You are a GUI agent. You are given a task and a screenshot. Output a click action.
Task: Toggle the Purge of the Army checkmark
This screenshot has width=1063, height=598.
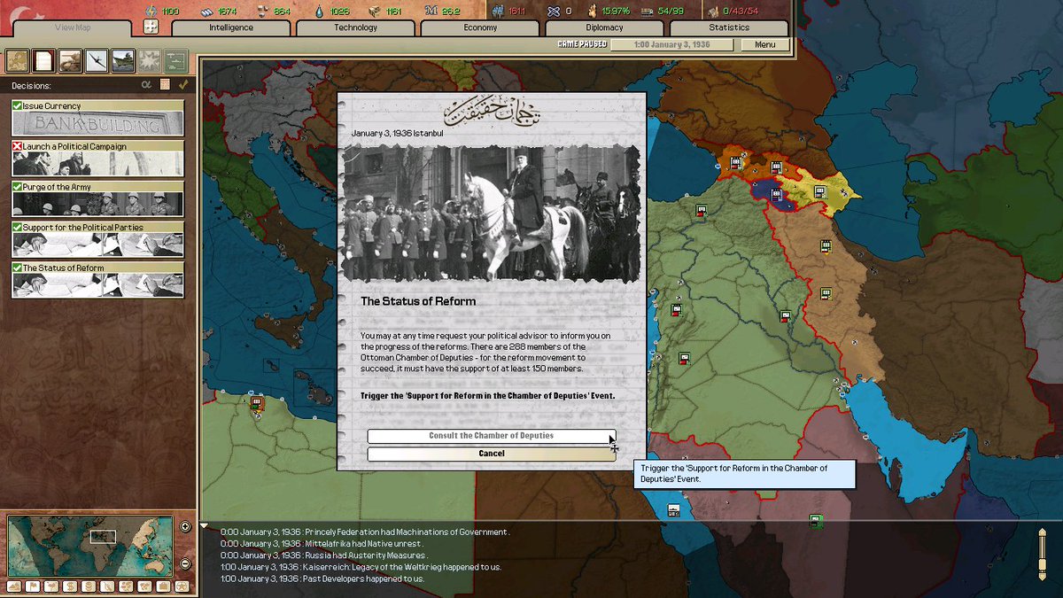pos(18,187)
